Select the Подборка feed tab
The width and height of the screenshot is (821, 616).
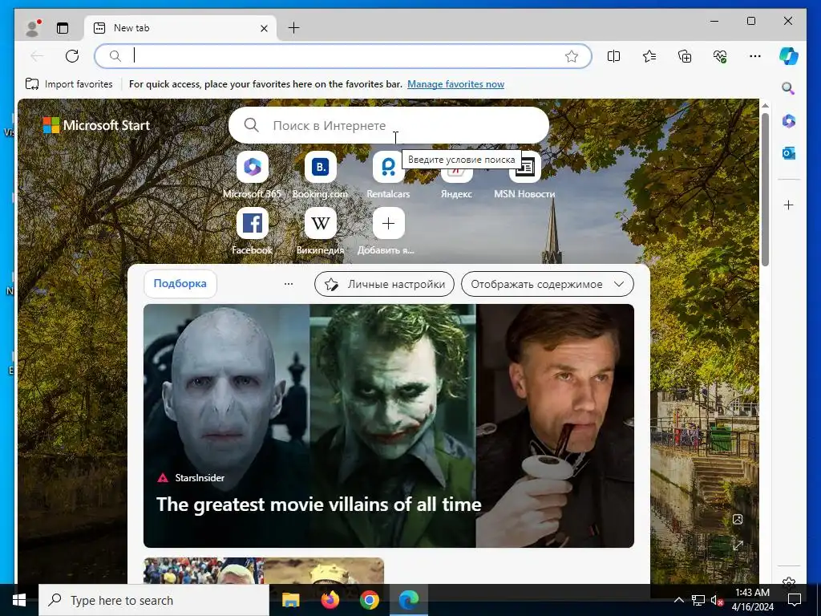pyautogui.click(x=180, y=283)
